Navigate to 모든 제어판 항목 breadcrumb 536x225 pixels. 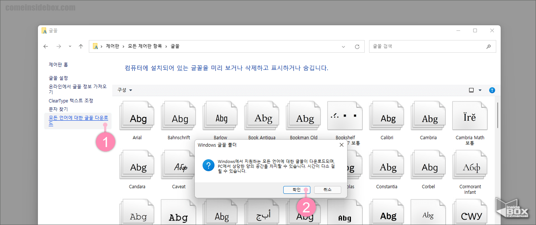click(145, 46)
